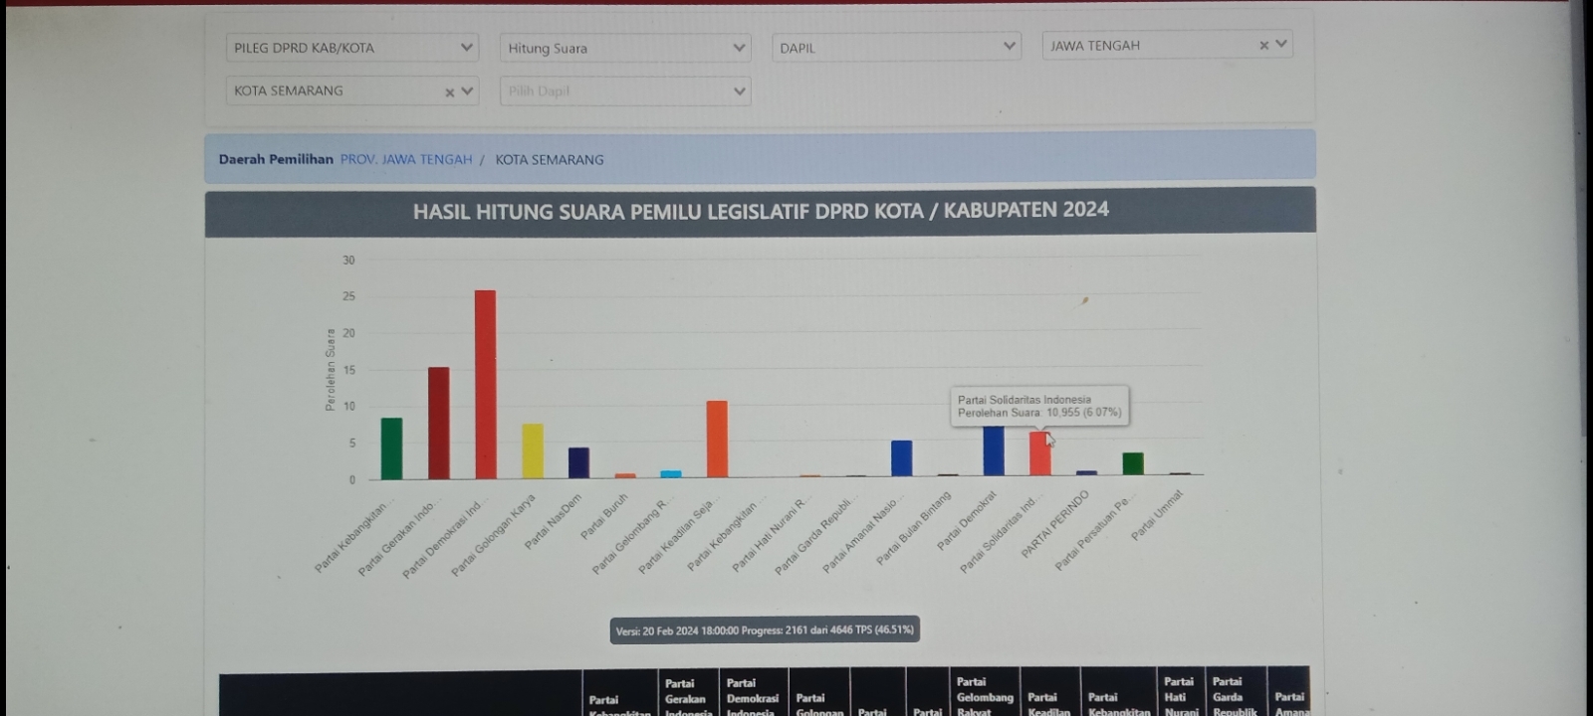Select the red Partai Solidaritas Indonesia bar

[1040, 453]
